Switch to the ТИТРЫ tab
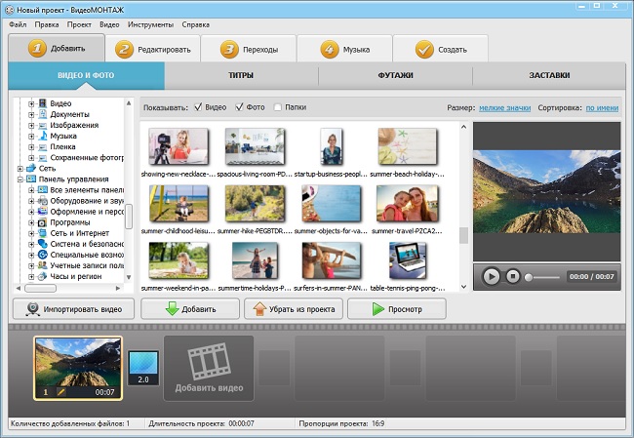This screenshot has width=634, height=438. 241,75
